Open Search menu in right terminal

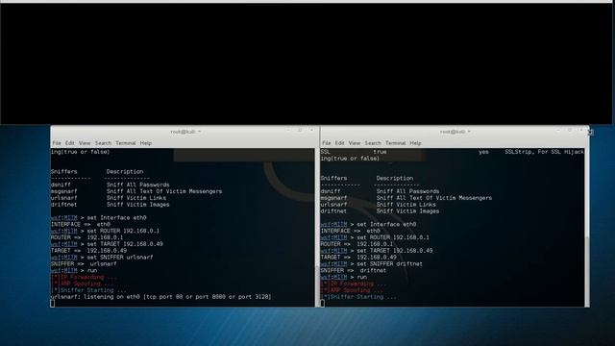(x=373, y=143)
